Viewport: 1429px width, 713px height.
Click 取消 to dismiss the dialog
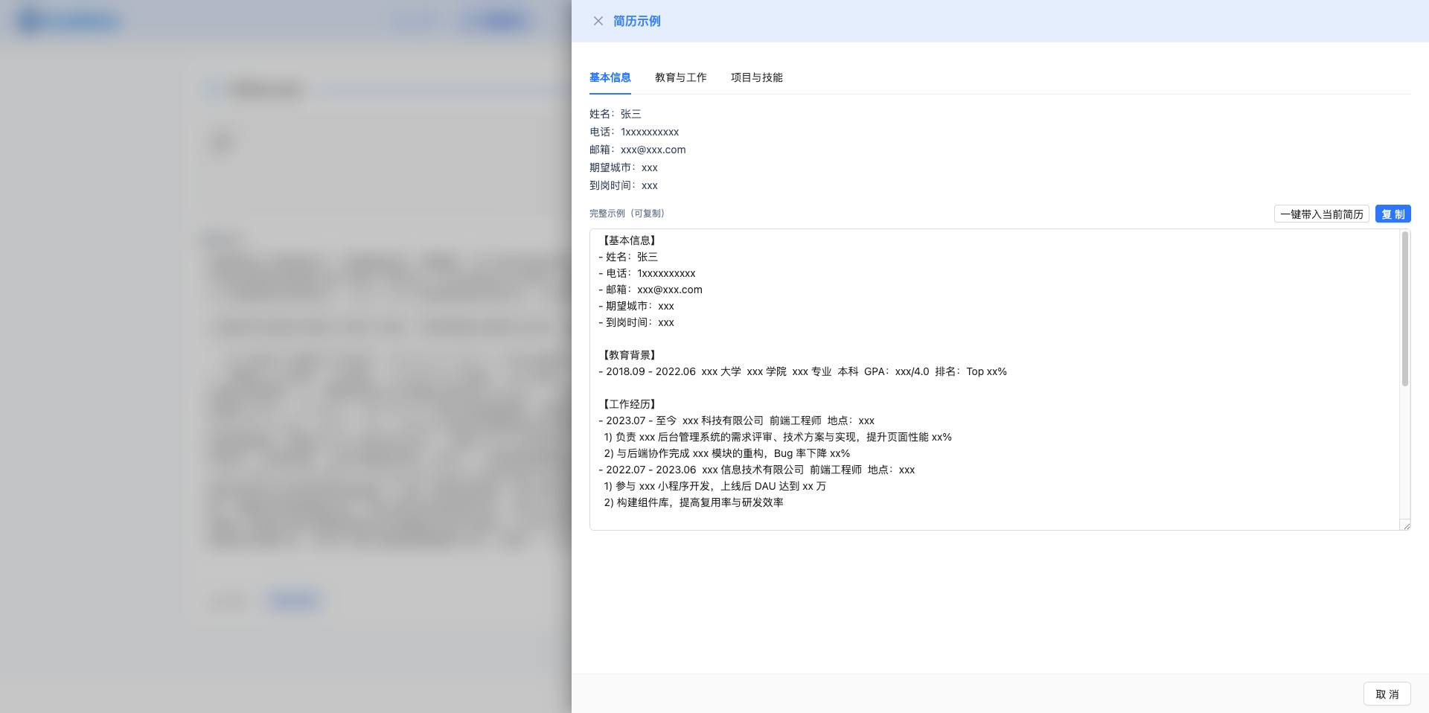coord(1387,694)
